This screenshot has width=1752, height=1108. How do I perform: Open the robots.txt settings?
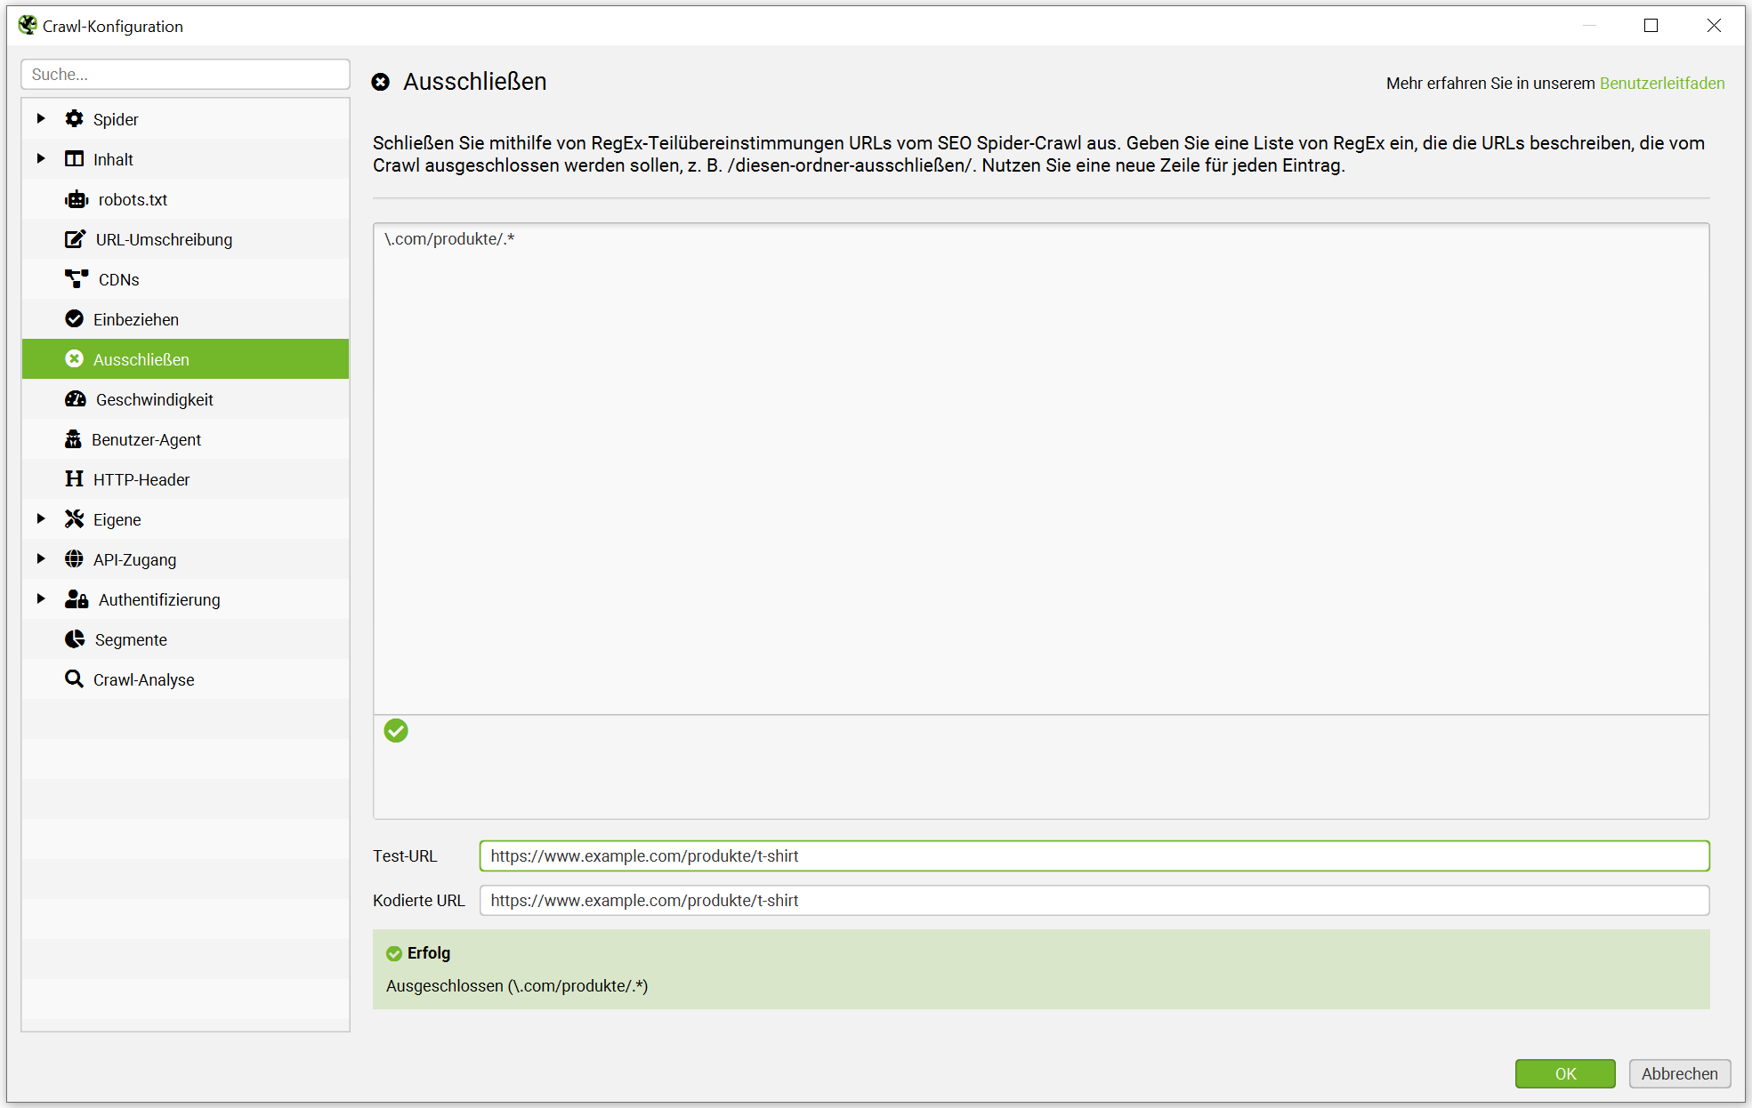(x=185, y=199)
